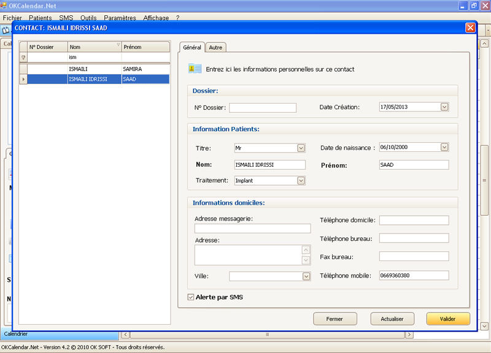Image resolution: width=491 pixels, height=353 pixels.
Task: Click Nom column sort indicator
Action: tap(118, 45)
